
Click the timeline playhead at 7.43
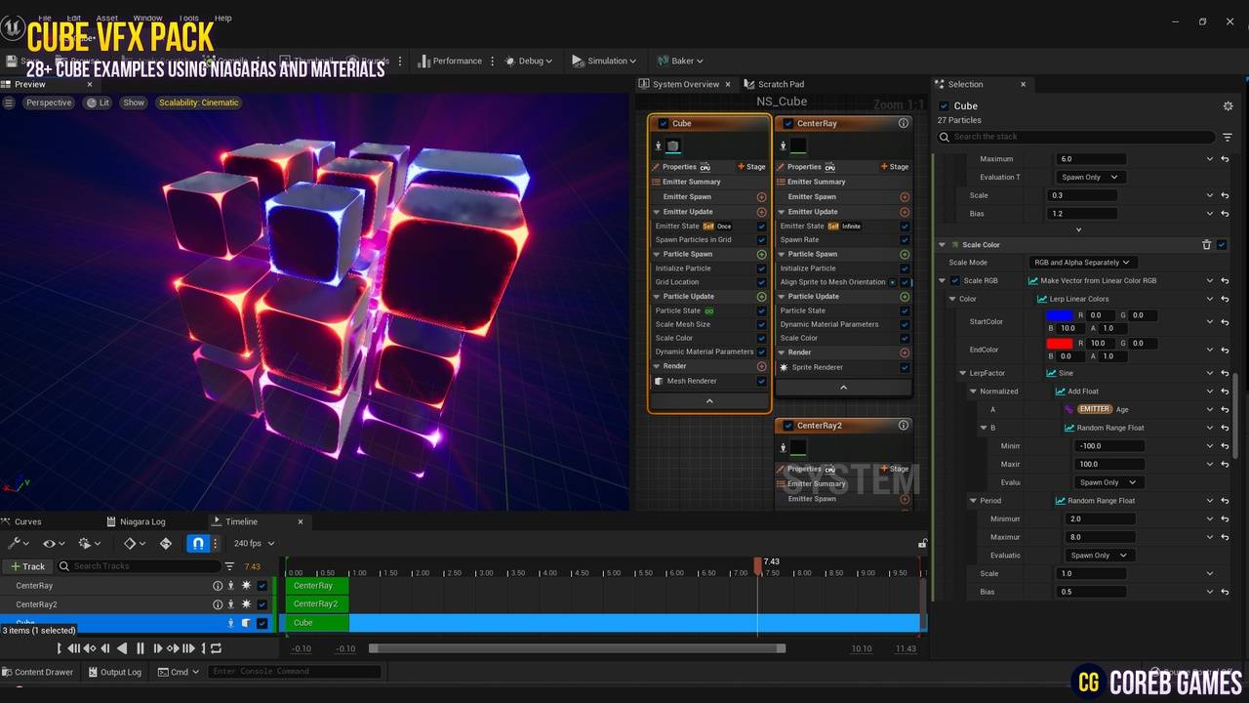tap(757, 565)
